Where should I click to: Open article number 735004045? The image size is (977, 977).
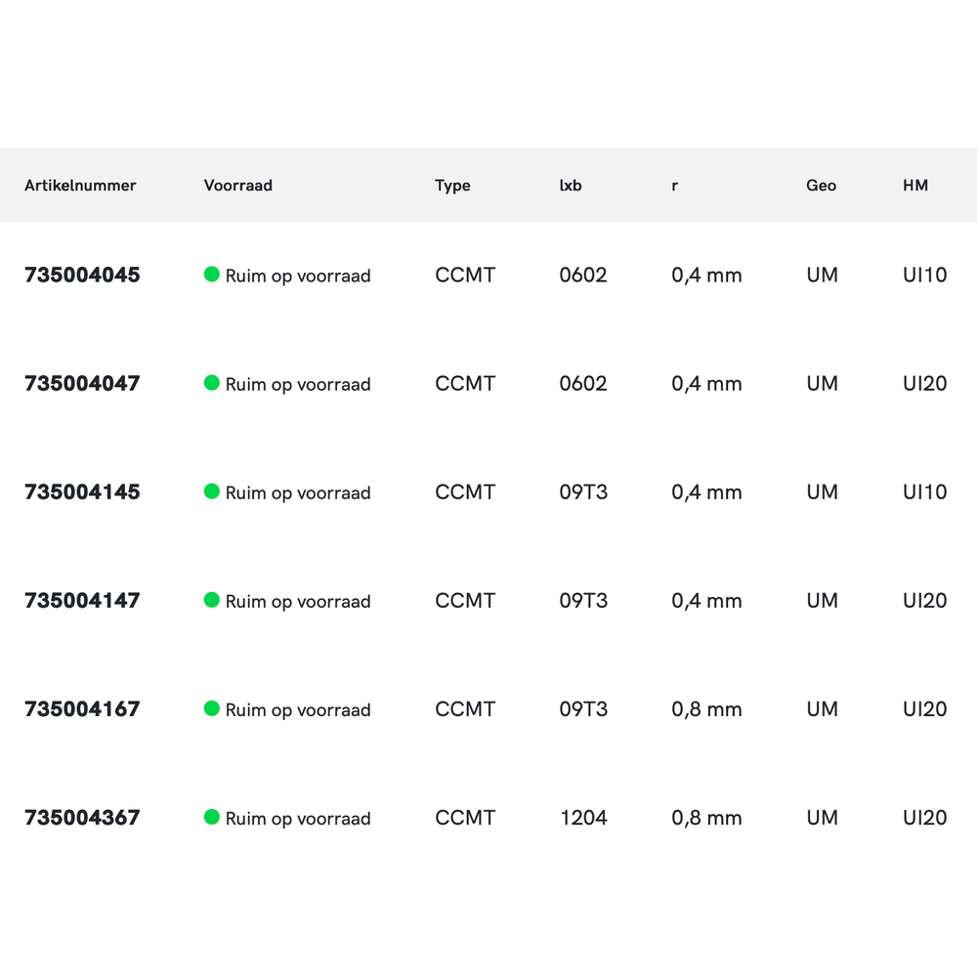(82, 275)
